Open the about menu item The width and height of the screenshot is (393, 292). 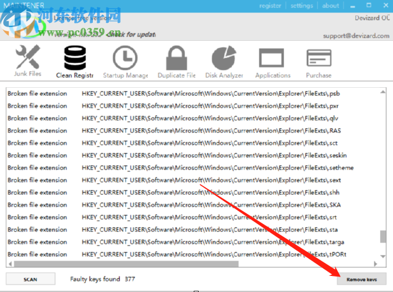click(x=330, y=6)
